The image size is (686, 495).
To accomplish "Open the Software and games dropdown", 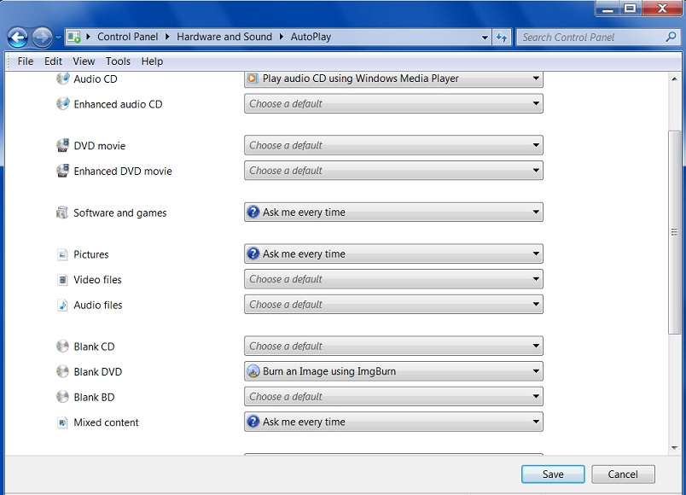I will pyautogui.click(x=393, y=213).
